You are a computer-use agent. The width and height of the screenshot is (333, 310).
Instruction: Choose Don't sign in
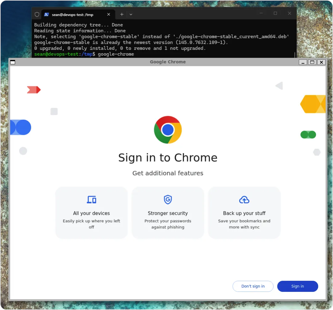click(x=253, y=286)
